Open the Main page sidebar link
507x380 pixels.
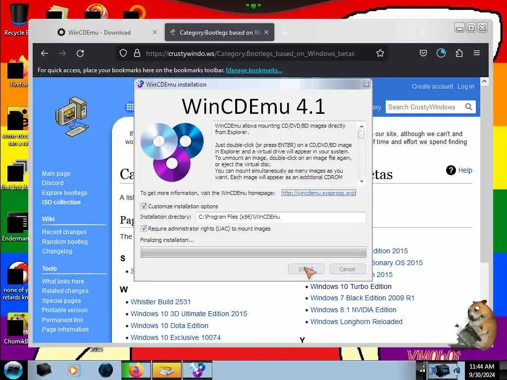pos(56,174)
